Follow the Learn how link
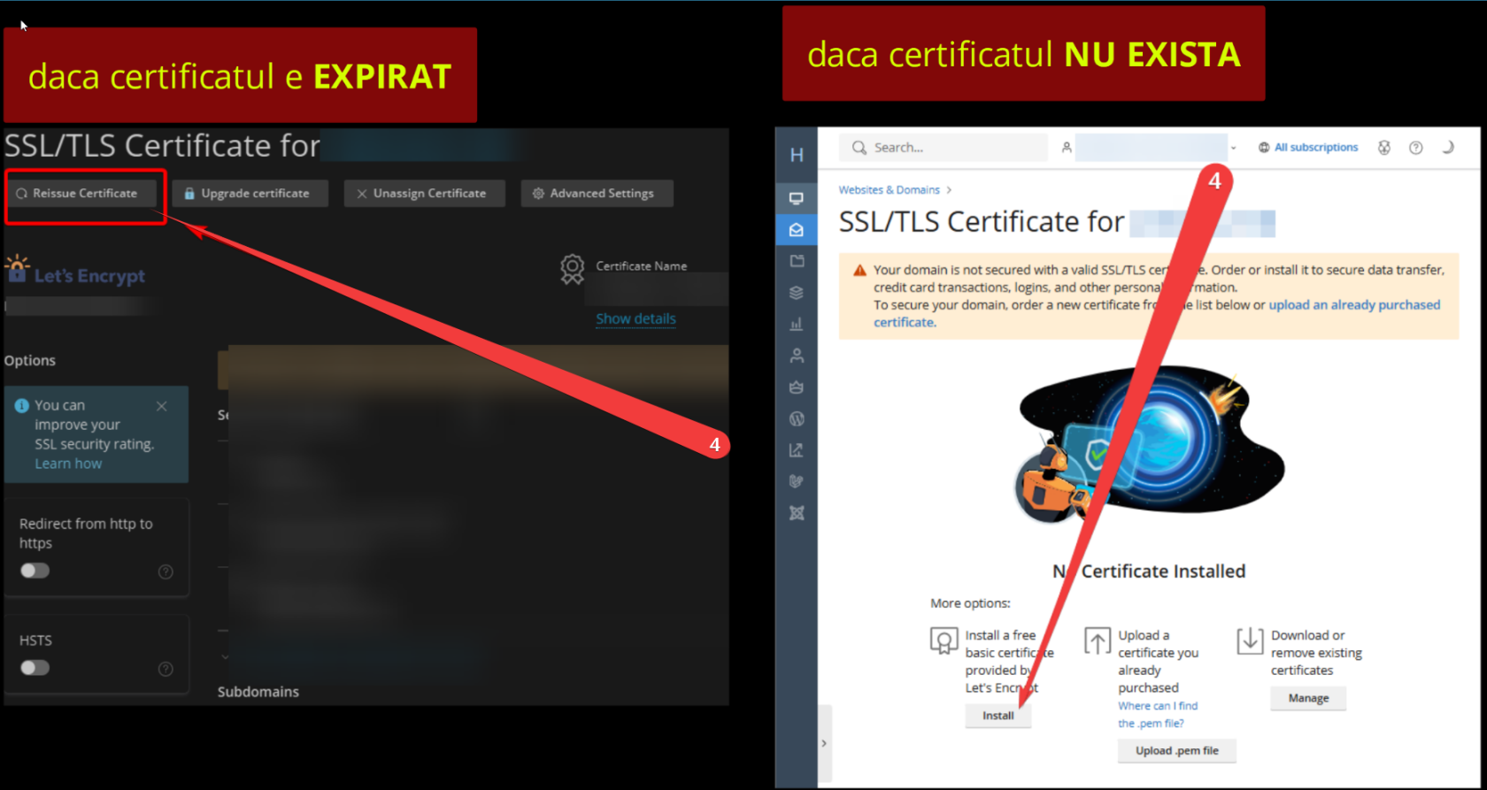1487x790 pixels. 68,464
